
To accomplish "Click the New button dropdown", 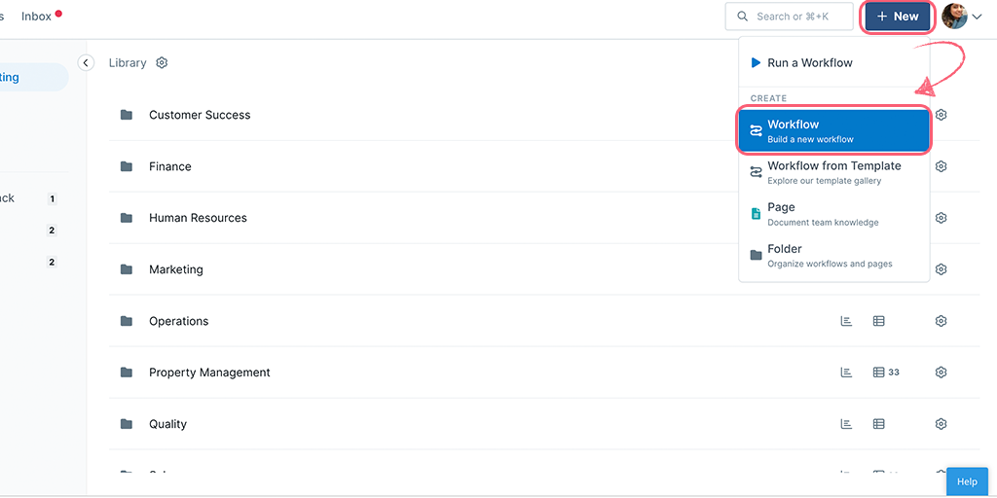I will coord(897,17).
